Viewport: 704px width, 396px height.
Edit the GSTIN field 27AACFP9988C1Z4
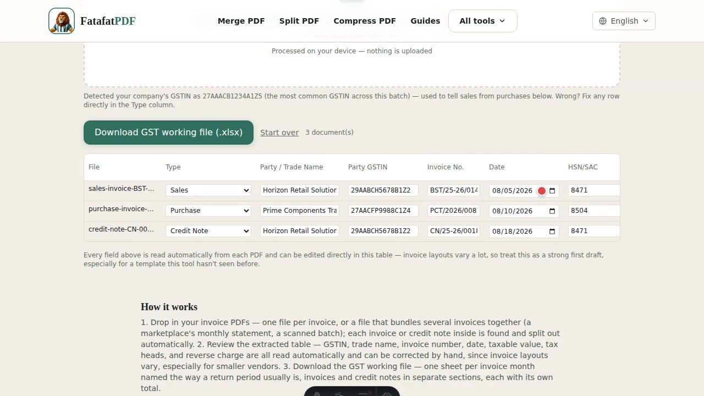point(383,211)
